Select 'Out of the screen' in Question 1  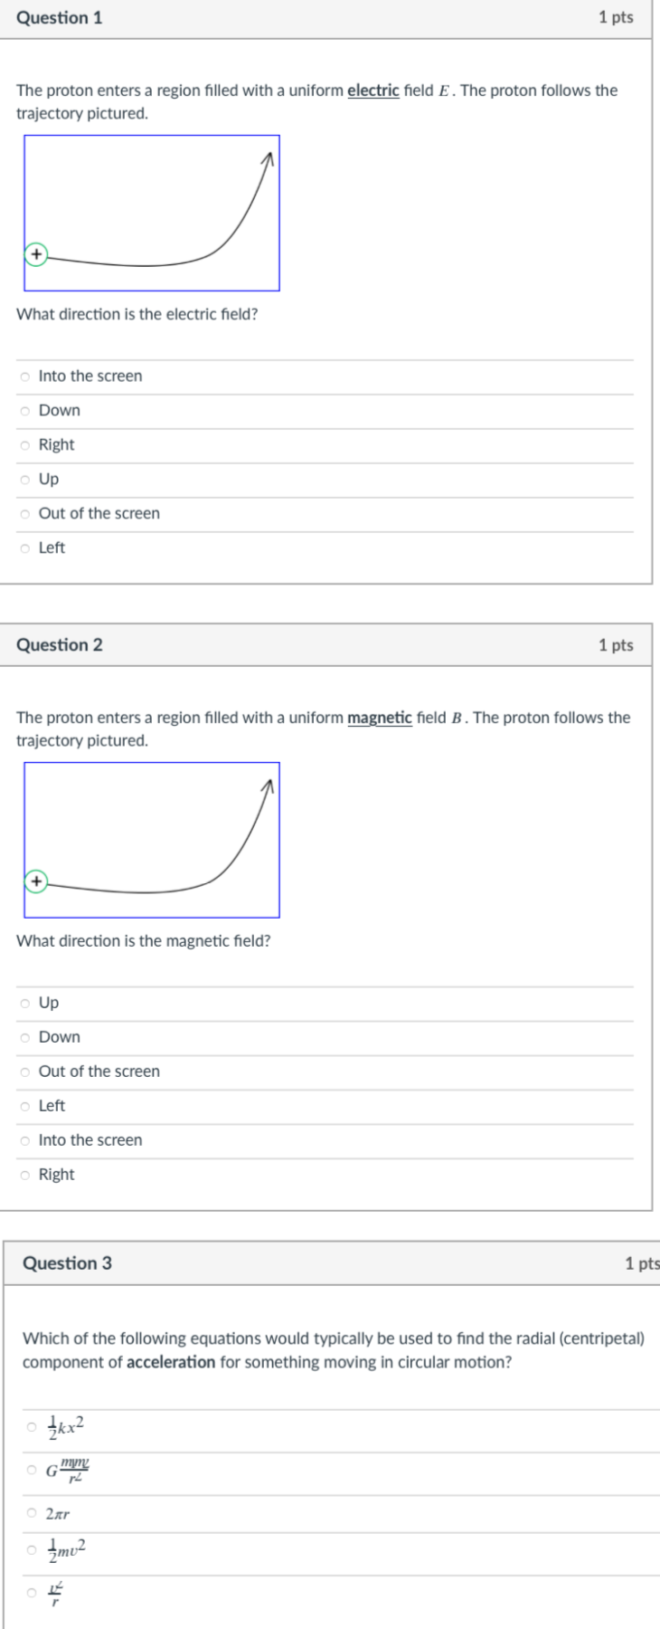click(x=25, y=514)
